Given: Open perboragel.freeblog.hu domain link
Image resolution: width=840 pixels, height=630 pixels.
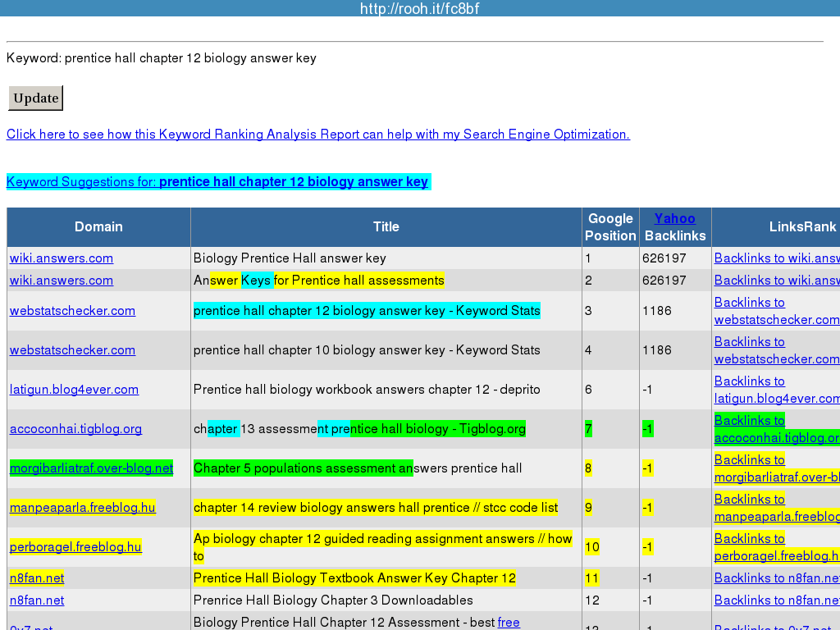Looking at the screenshot, I should (x=75, y=547).
